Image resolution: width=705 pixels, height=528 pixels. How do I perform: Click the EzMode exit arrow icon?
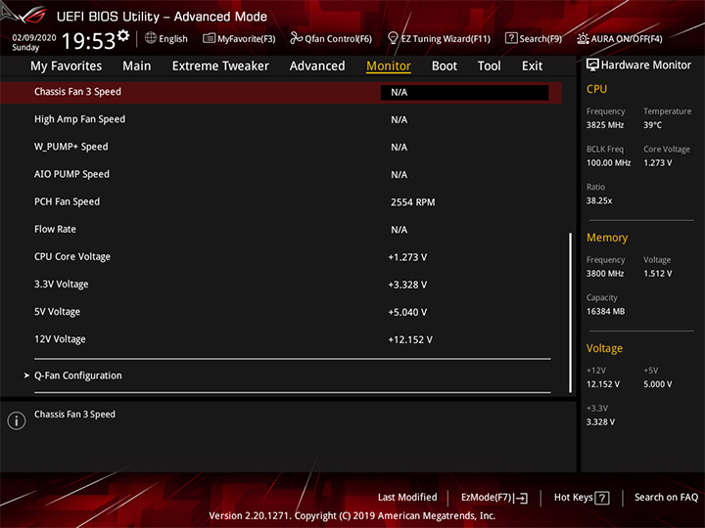521,498
